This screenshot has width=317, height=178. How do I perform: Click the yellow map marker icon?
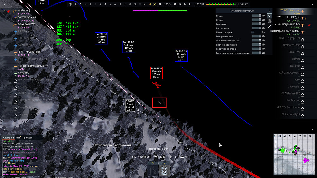[150, 4]
